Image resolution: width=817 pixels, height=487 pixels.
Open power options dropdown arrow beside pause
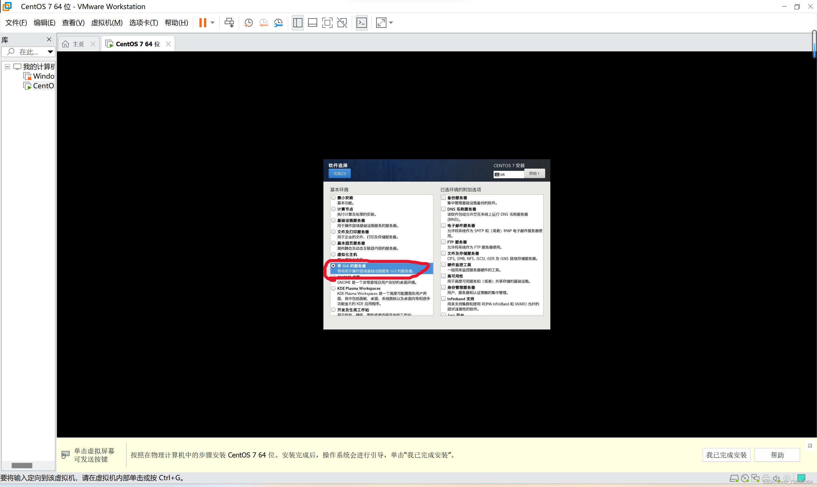click(212, 23)
